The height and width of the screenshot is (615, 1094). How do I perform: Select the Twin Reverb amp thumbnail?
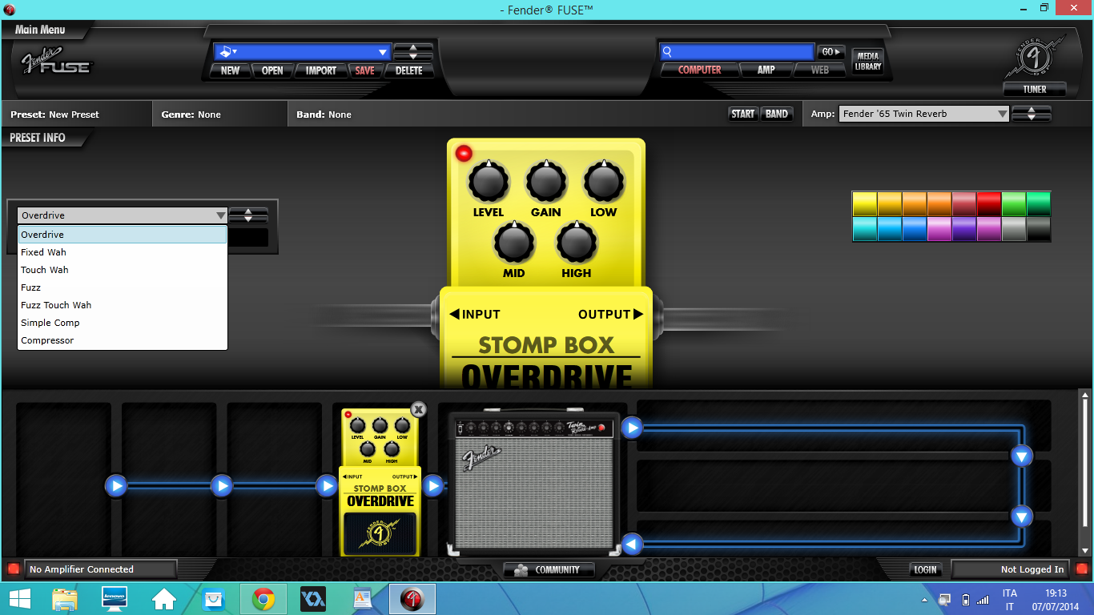tap(534, 482)
